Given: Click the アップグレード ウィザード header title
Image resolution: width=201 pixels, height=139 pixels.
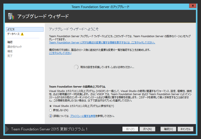Looking at the screenshot, I should click(x=43, y=16).
